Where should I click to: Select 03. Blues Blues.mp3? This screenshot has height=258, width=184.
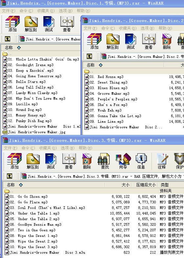point(106,88)
